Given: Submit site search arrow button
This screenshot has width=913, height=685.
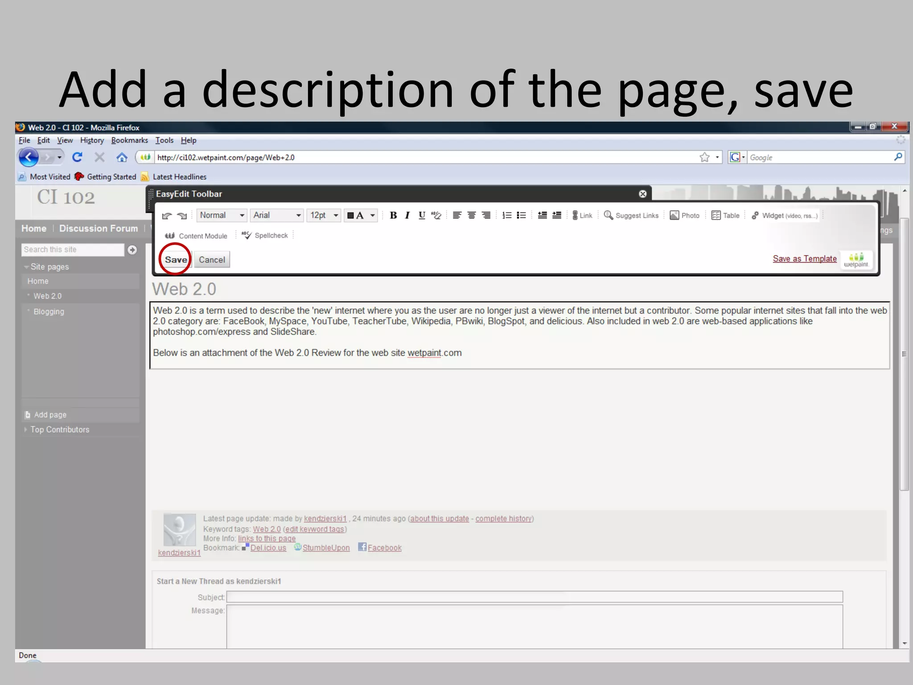Looking at the screenshot, I should pyautogui.click(x=132, y=250).
